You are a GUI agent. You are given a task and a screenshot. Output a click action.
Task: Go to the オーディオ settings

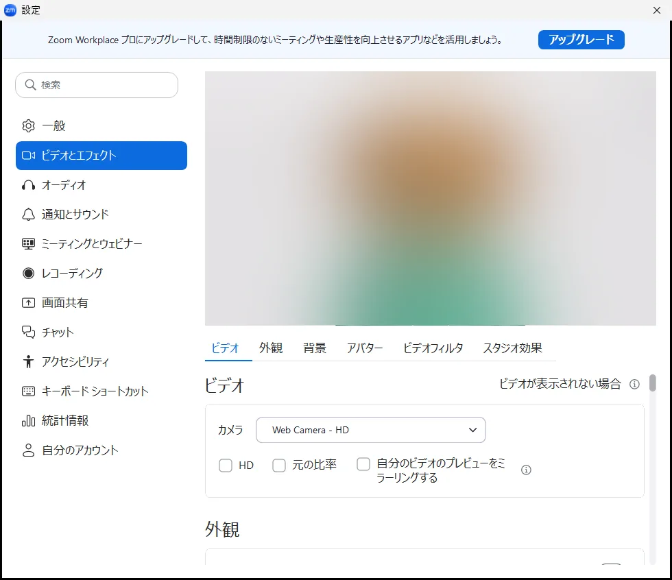pos(101,185)
